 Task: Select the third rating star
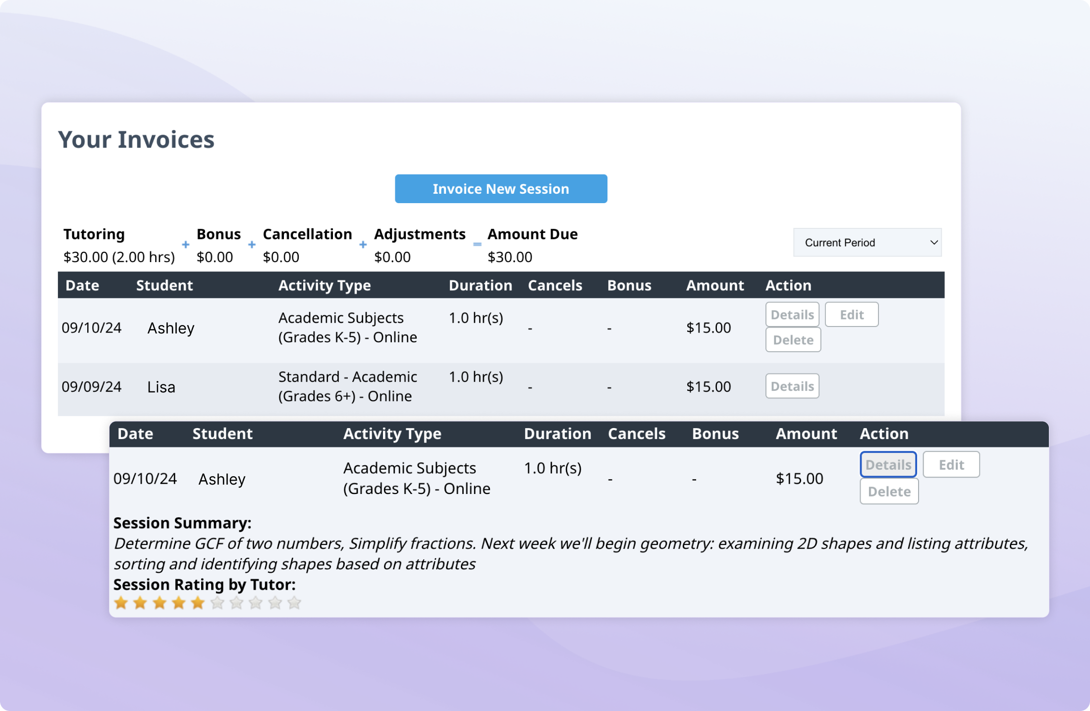click(x=160, y=603)
